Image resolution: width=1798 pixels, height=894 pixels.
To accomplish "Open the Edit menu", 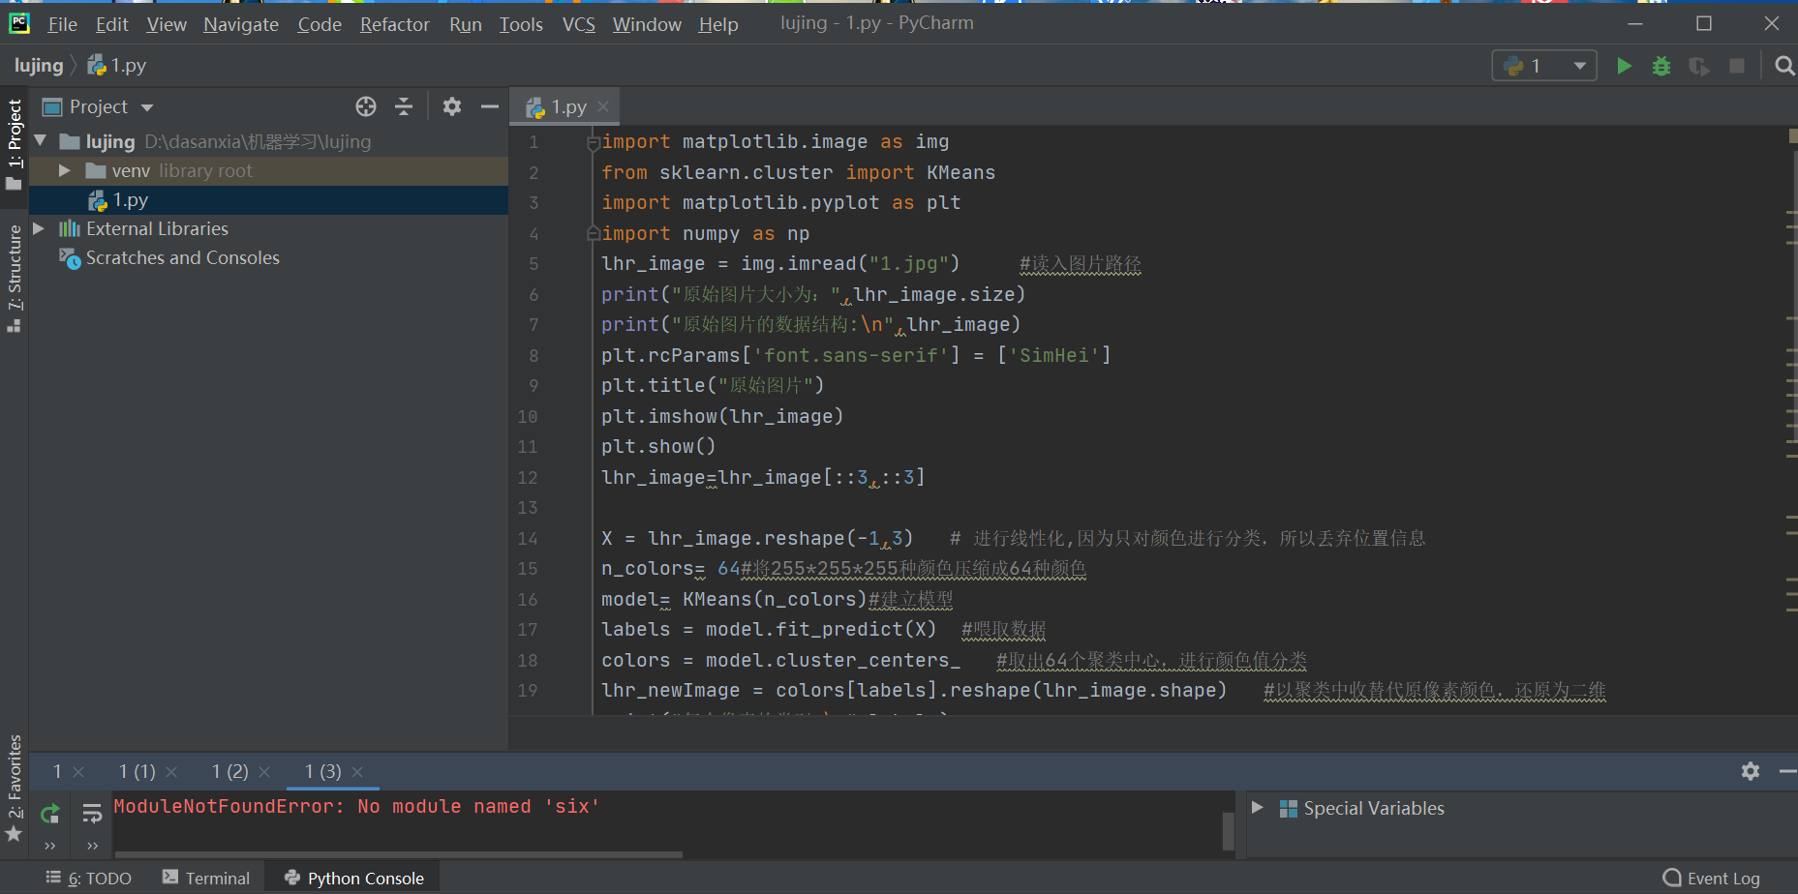I will tap(112, 24).
